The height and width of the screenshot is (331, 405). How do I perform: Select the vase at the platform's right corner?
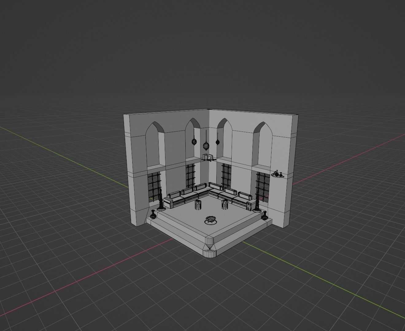(x=265, y=215)
